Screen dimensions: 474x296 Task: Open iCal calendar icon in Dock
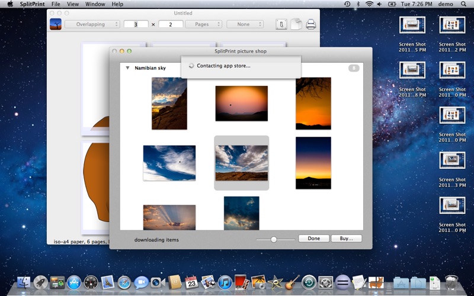click(x=191, y=283)
